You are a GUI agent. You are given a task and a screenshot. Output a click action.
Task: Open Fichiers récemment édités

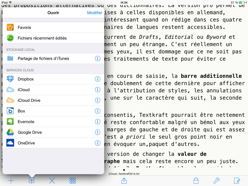(53, 38)
